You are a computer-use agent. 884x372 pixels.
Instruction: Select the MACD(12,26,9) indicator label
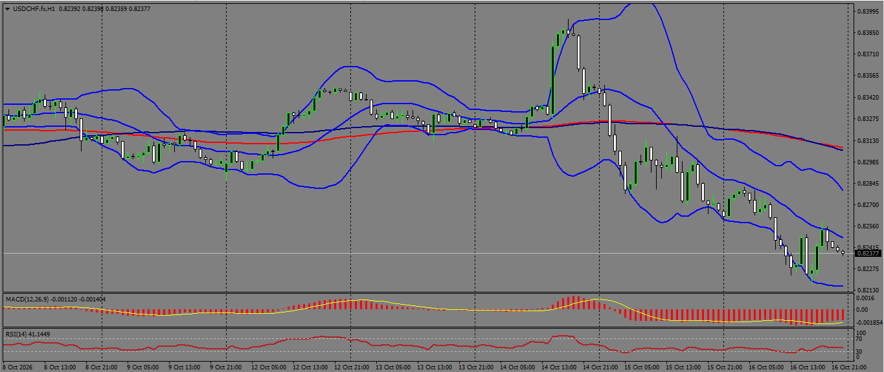[28, 300]
